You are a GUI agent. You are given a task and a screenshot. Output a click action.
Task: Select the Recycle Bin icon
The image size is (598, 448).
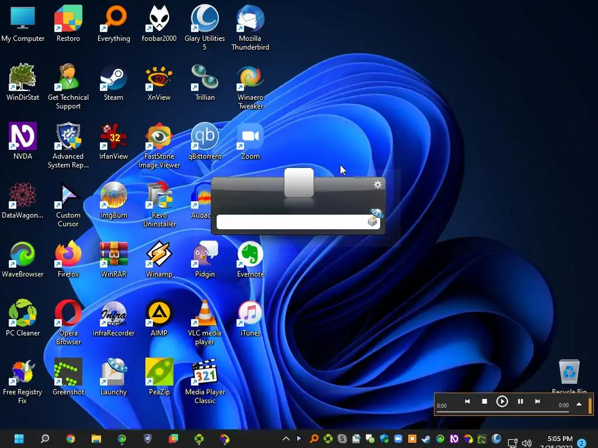tap(569, 376)
